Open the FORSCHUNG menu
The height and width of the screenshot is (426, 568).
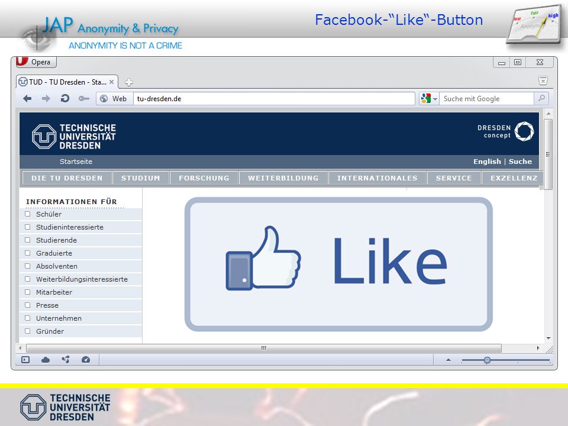click(204, 178)
